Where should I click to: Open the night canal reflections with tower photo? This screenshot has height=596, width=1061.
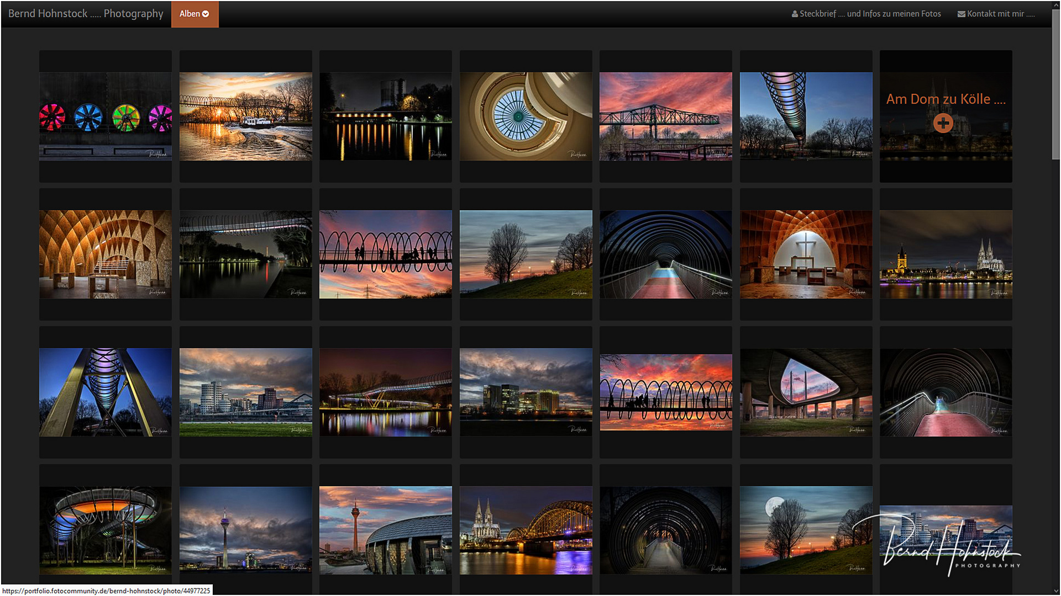click(386, 116)
